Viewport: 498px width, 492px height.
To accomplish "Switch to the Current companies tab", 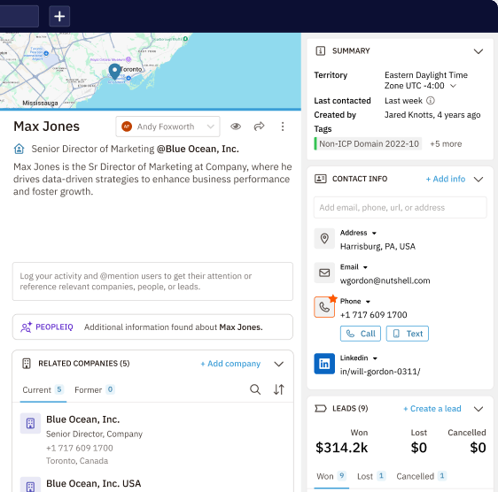I will [x=43, y=390].
